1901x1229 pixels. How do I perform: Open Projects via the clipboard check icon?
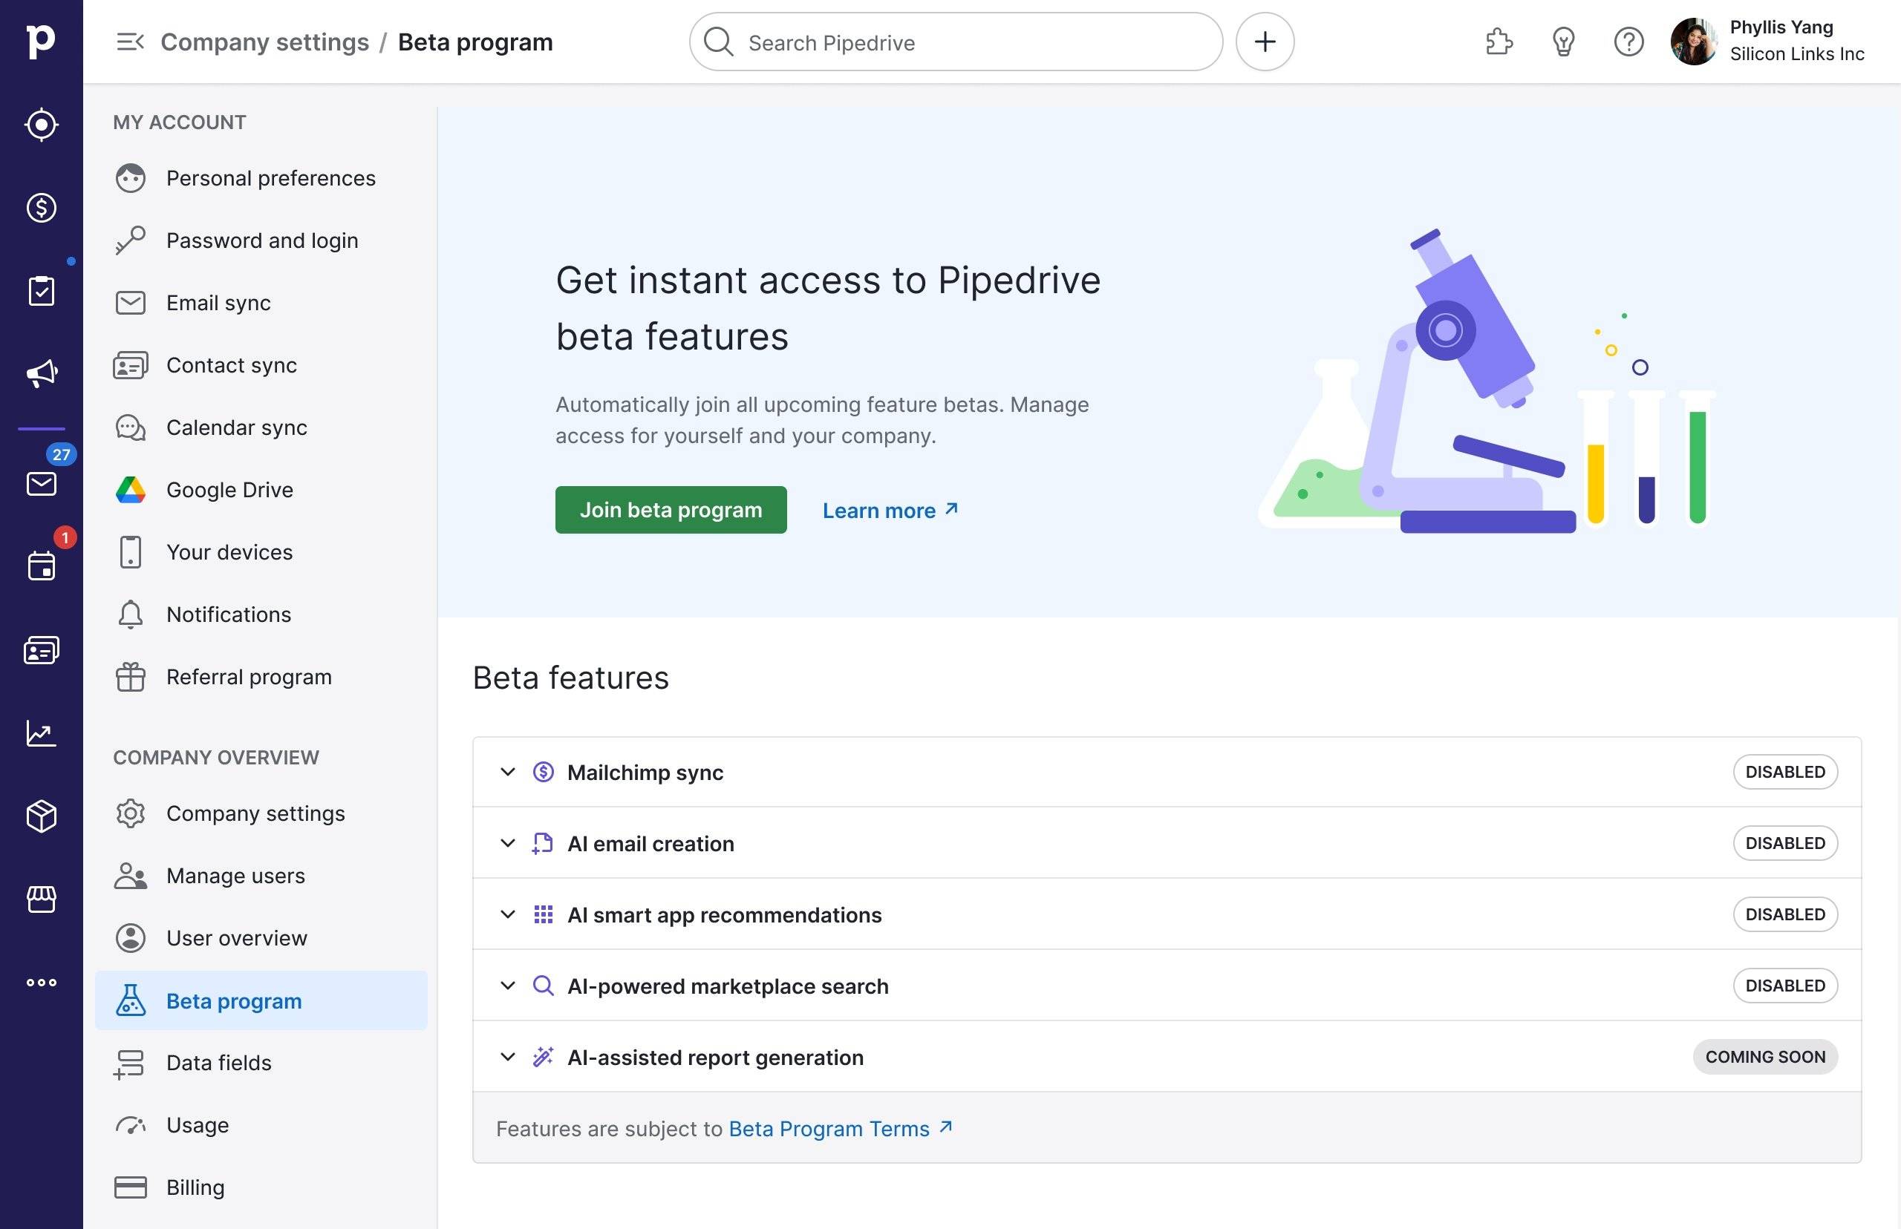42,290
